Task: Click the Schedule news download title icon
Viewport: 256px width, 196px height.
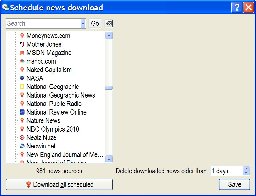Action: coord(5,7)
